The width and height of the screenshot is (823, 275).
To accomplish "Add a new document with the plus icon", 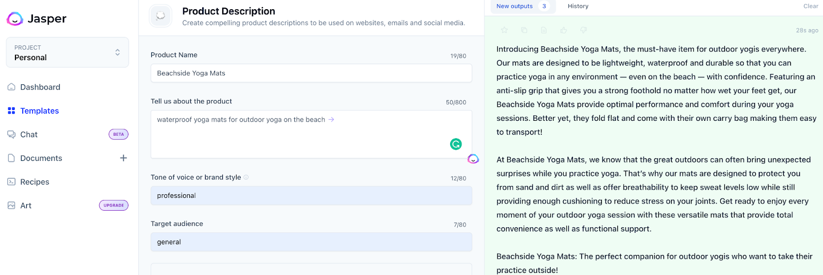I will point(123,158).
